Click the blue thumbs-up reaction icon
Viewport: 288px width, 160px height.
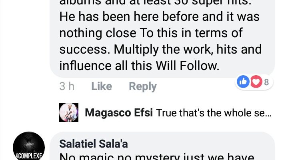click(x=243, y=82)
